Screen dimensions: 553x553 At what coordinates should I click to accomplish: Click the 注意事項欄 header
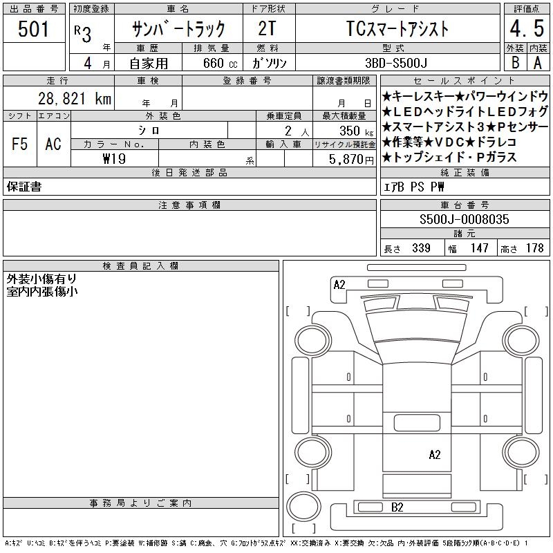(x=189, y=205)
